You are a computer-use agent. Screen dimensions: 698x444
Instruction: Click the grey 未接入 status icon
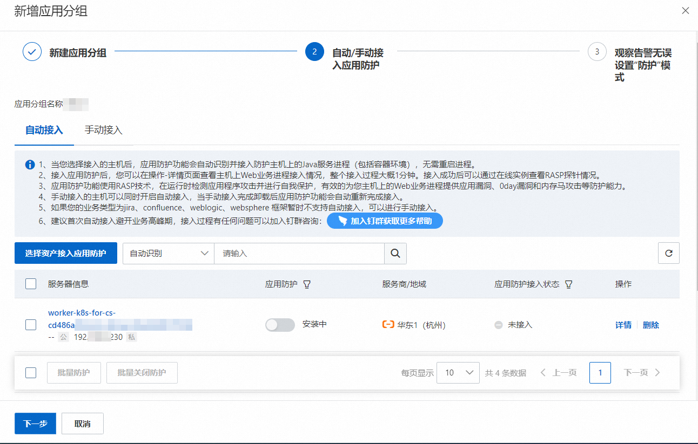(x=499, y=325)
